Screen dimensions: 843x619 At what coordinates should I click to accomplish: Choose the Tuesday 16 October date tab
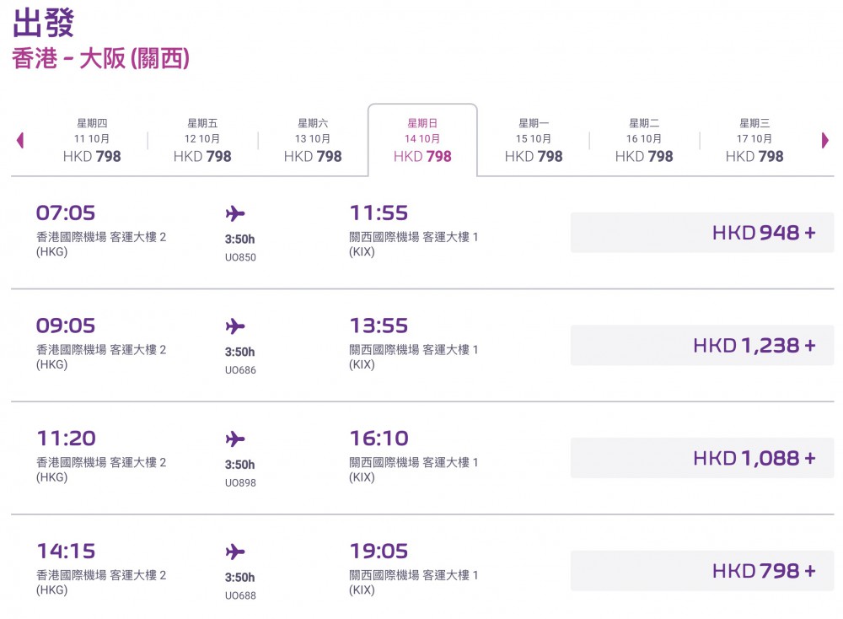[644, 140]
